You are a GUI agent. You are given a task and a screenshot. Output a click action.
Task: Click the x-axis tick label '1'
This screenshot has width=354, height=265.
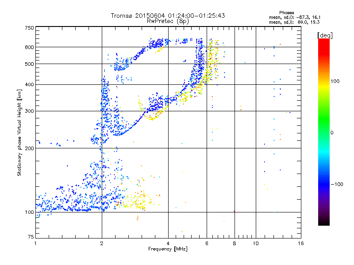tap(35, 243)
